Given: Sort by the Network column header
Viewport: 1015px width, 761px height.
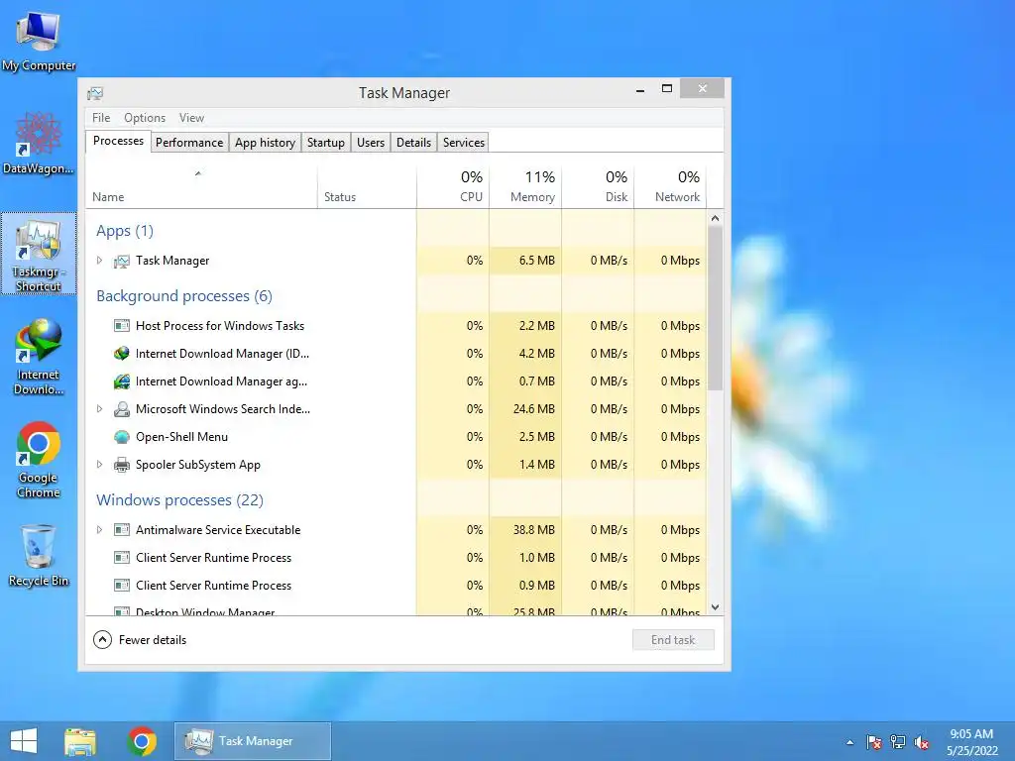Looking at the screenshot, I should click(670, 187).
